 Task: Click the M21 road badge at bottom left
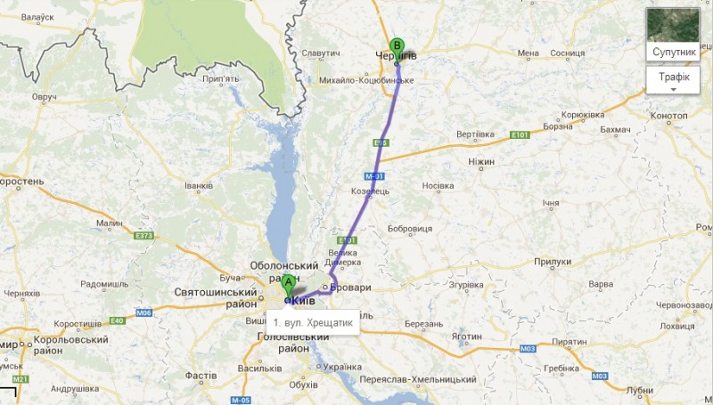(20, 378)
